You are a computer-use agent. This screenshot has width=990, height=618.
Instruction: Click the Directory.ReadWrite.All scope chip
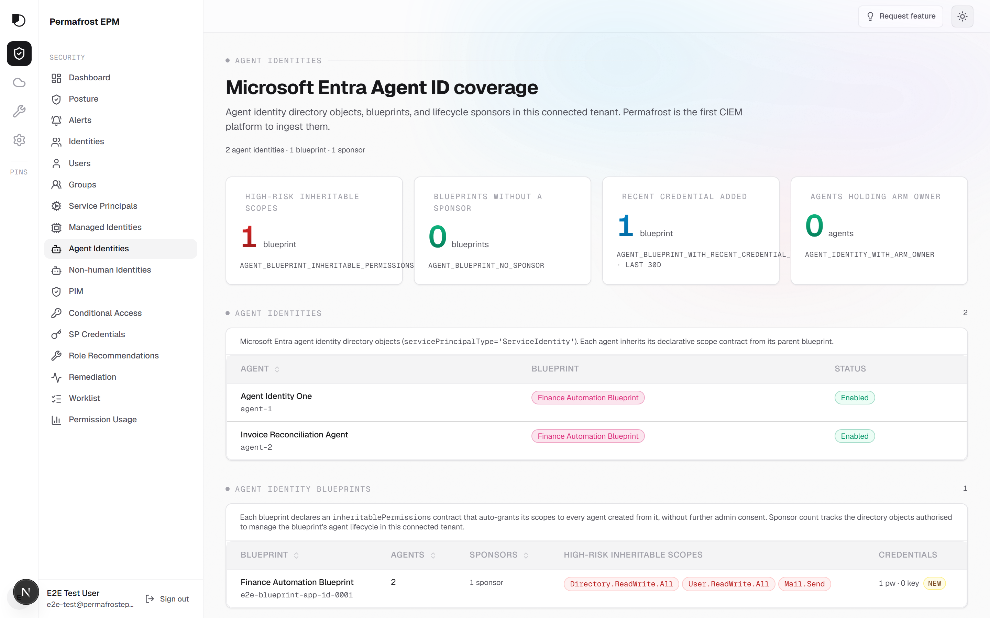coord(621,584)
